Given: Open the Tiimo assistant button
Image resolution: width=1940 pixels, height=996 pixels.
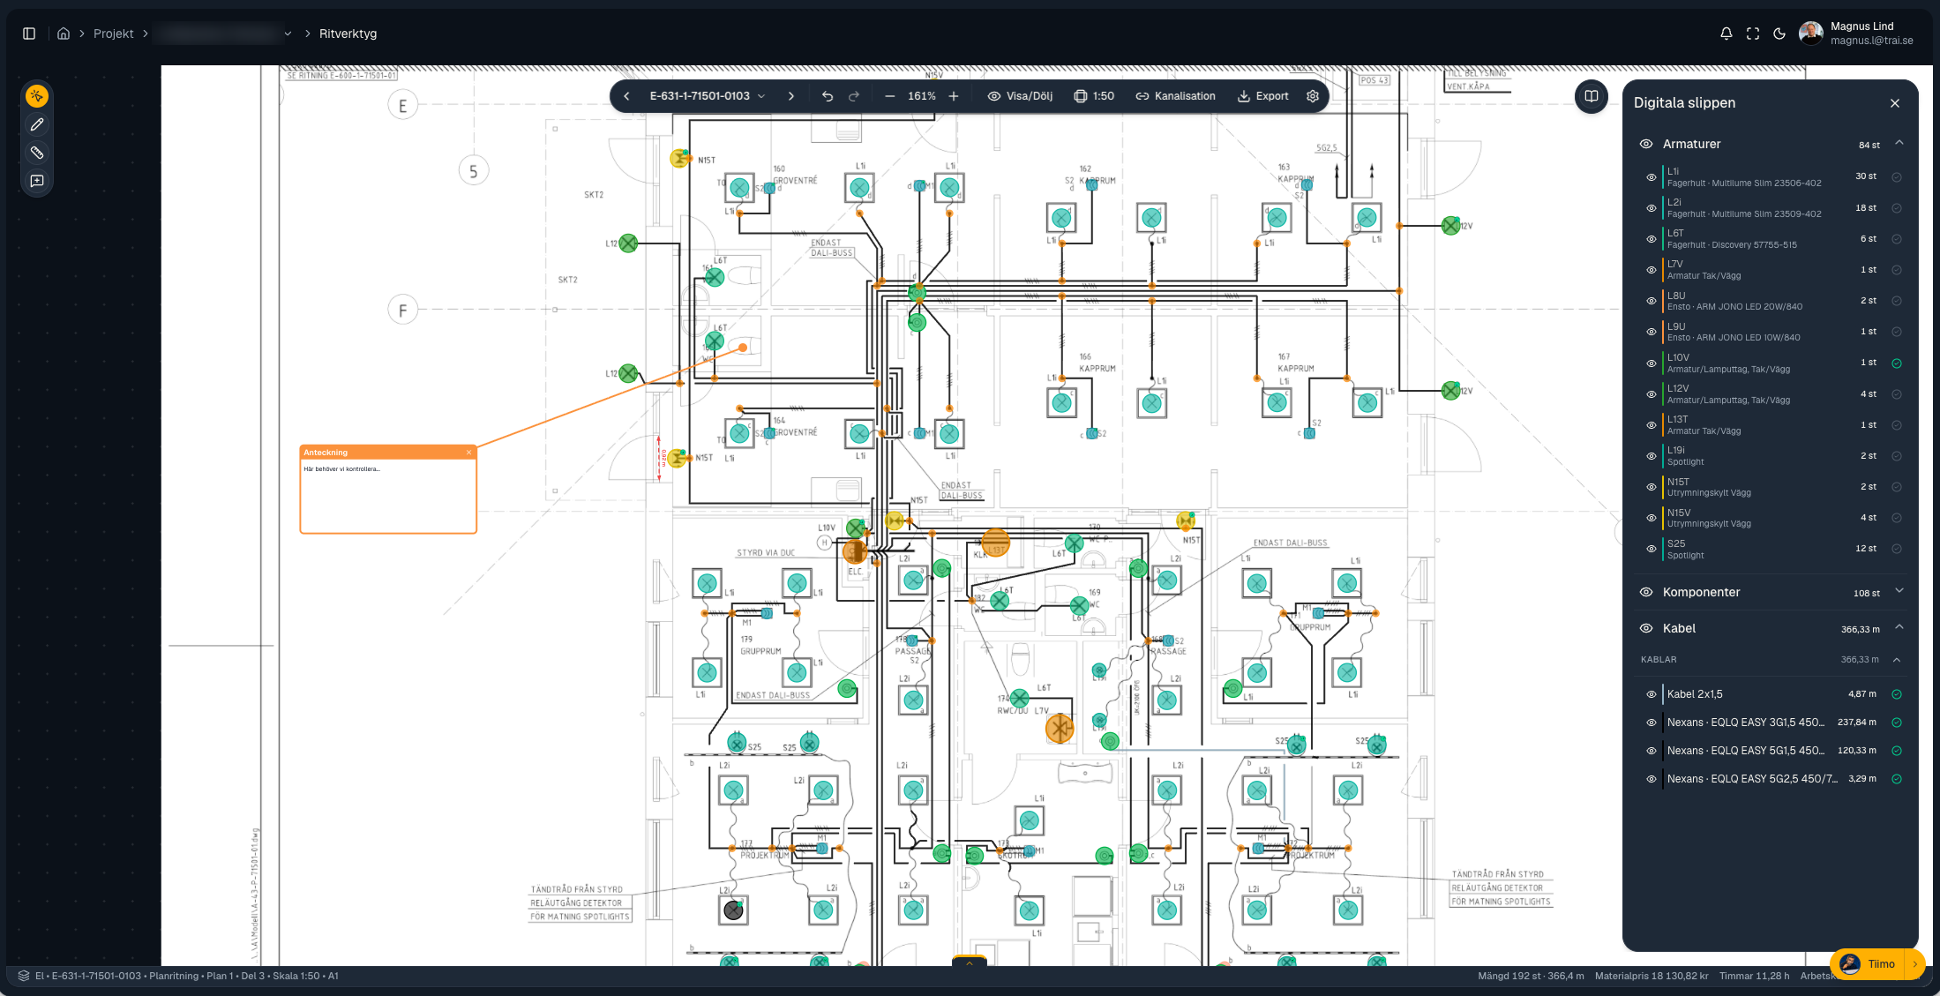Looking at the screenshot, I should tap(1870, 964).
